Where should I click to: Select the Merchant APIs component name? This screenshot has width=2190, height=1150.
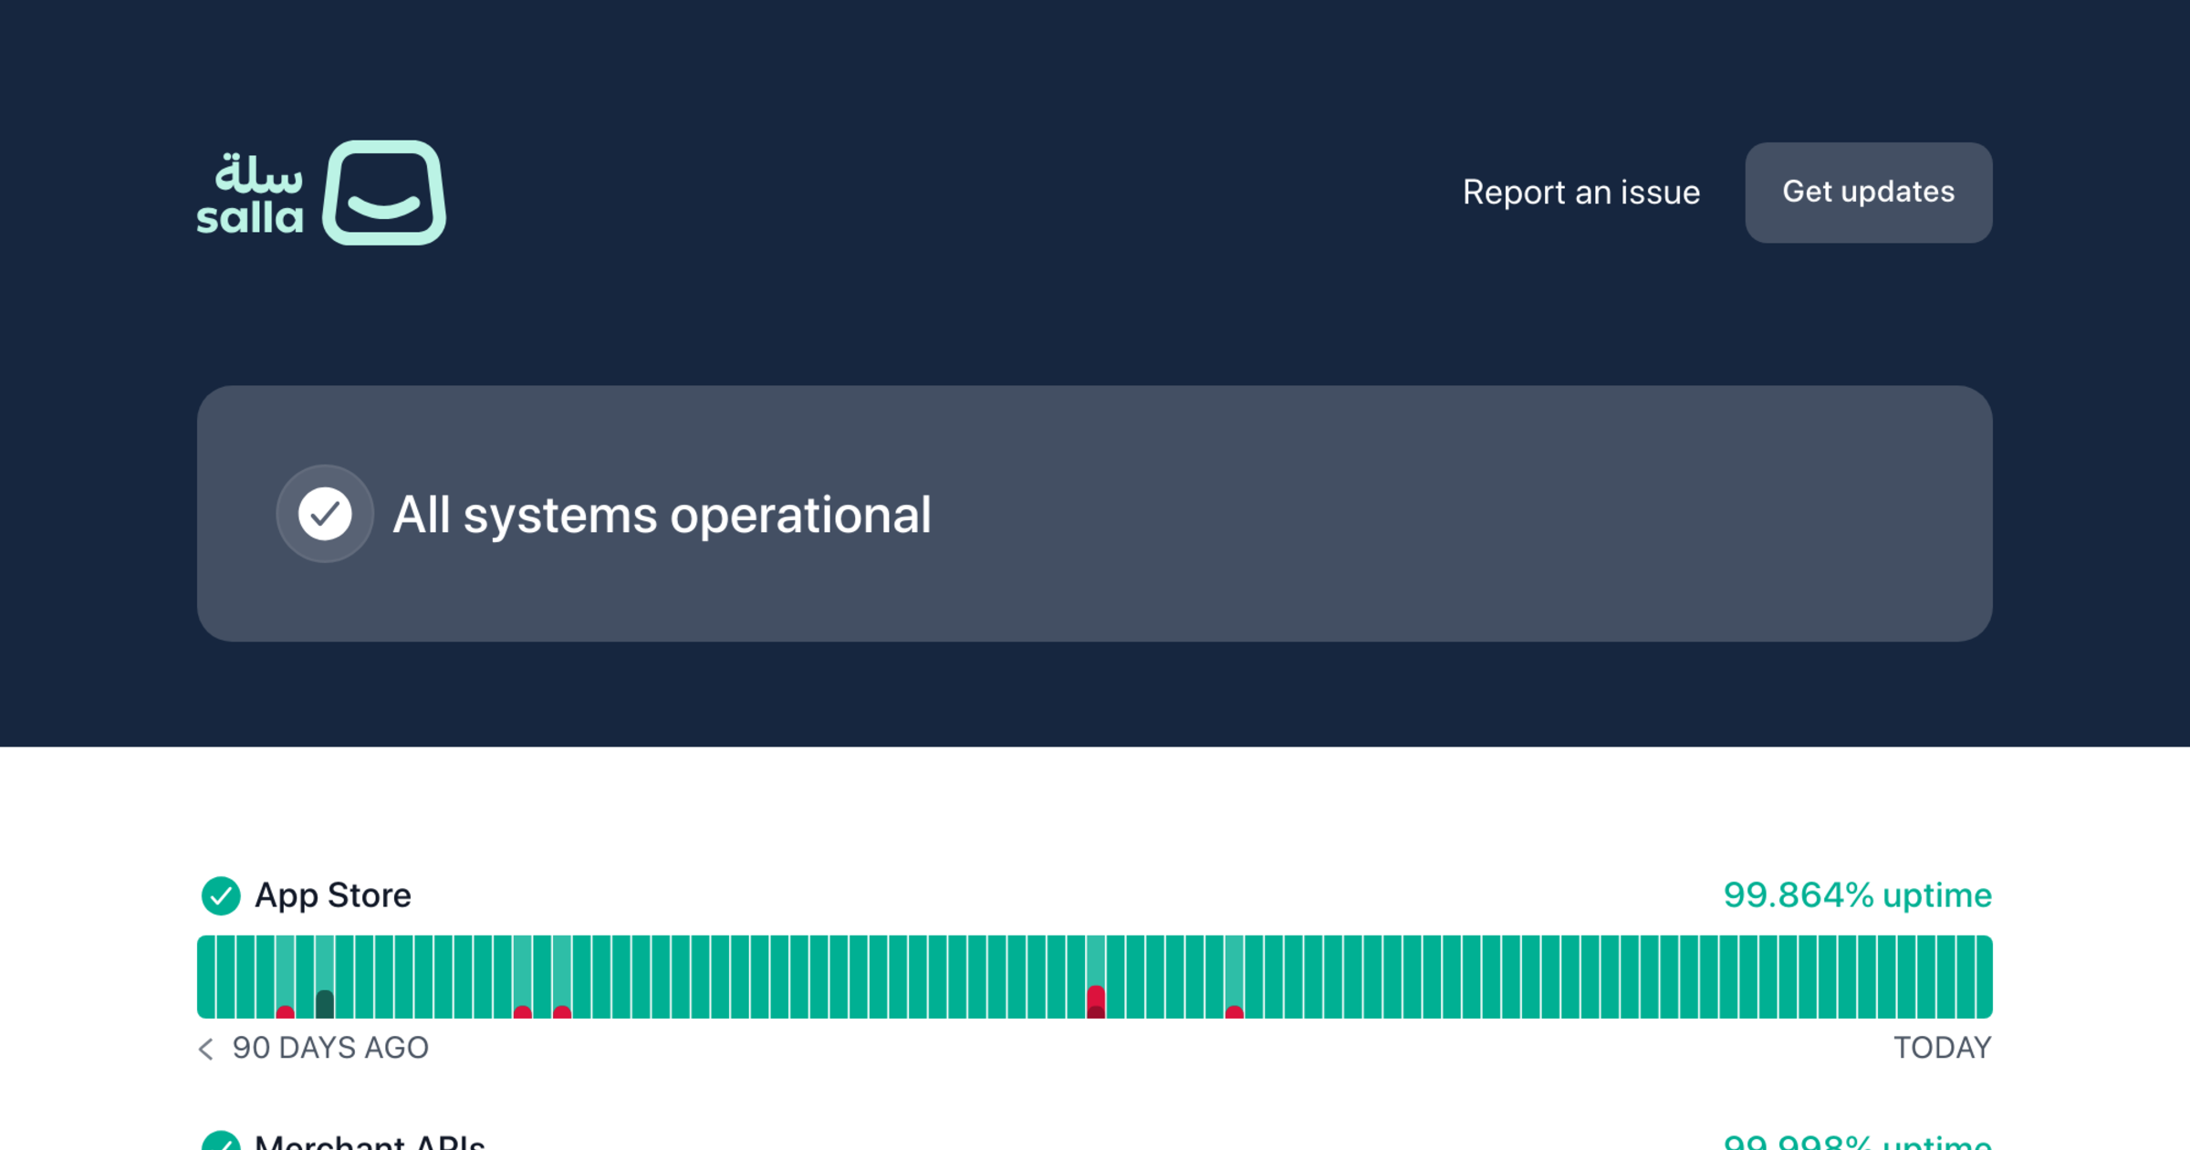pyautogui.click(x=370, y=1143)
